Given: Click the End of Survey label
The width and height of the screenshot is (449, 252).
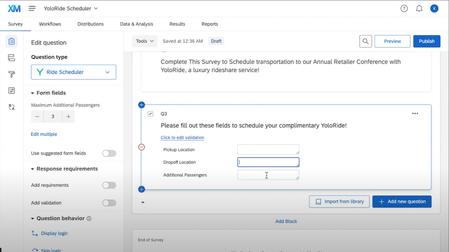Looking at the screenshot, I should click(x=150, y=240).
